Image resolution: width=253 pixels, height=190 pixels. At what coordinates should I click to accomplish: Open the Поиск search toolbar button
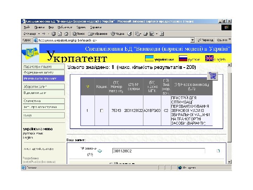pyautogui.click(x=78, y=34)
